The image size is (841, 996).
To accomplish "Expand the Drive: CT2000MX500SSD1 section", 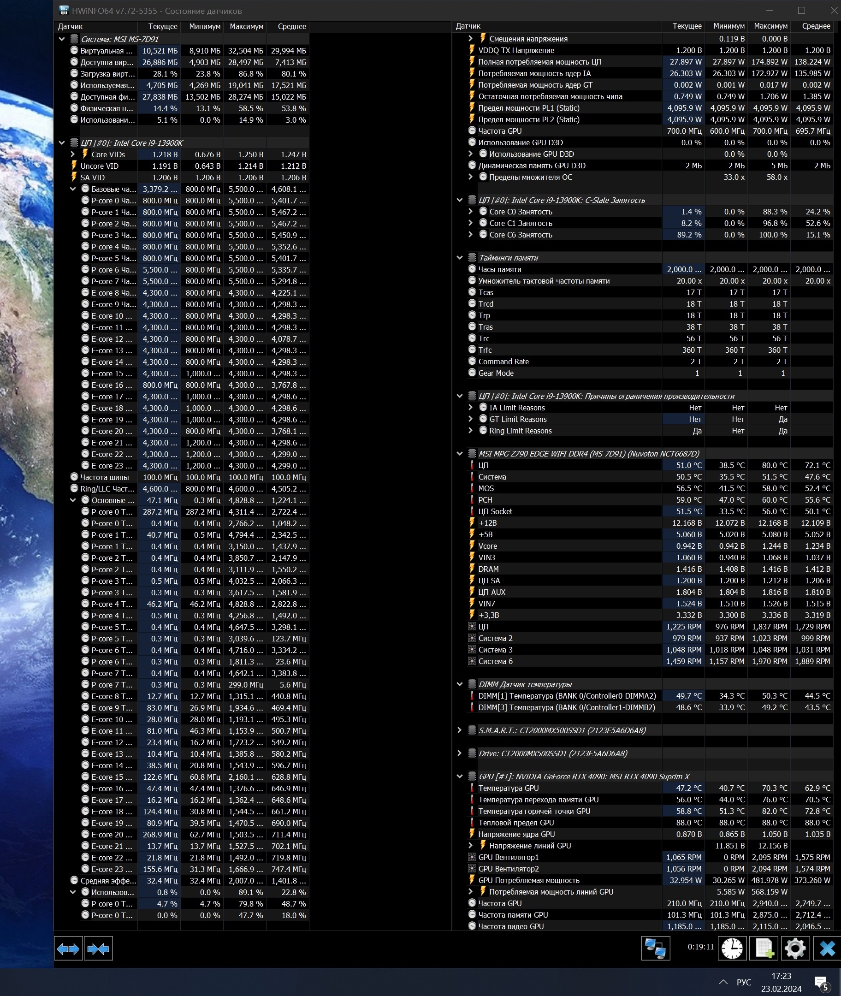I will pos(460,753).
